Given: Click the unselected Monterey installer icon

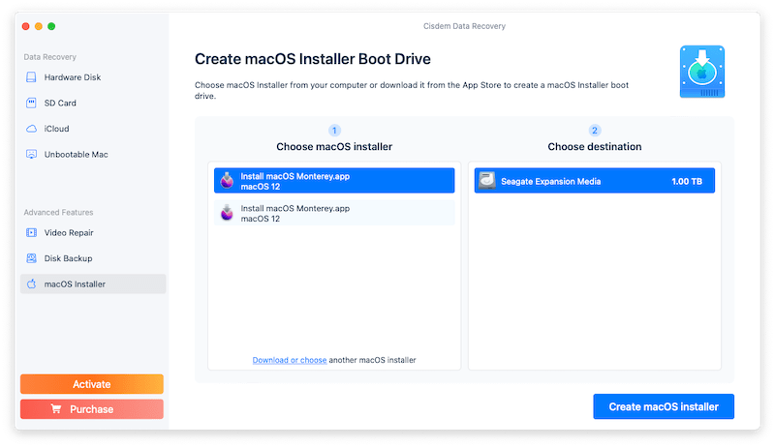Looking at the screenshot, I should 227,213.
